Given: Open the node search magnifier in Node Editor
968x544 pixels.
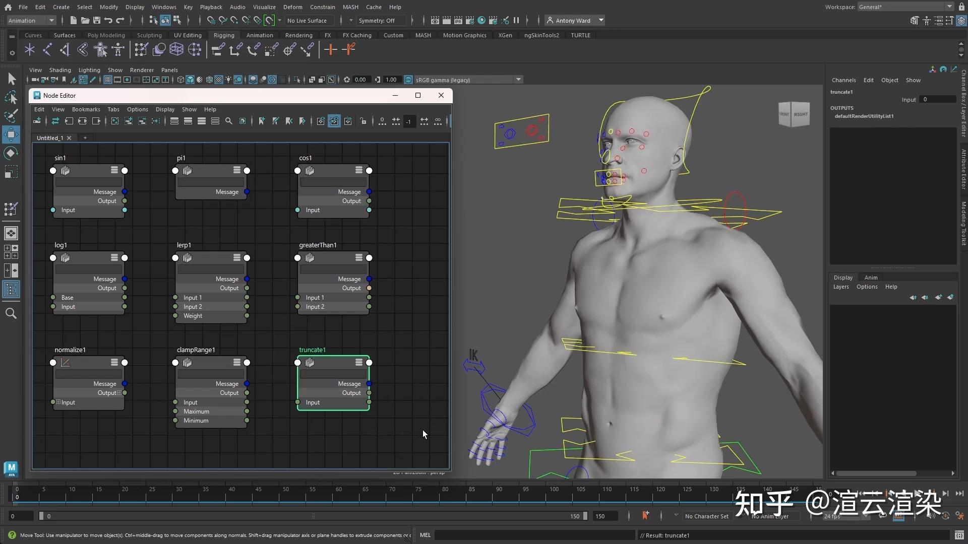Looking at the screenshot, I should [x=229, y=121].
